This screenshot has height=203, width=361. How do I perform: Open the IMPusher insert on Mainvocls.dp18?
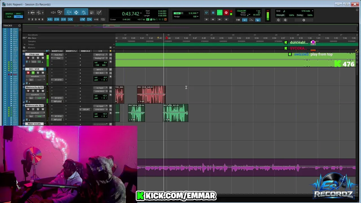tap(58, 101)
